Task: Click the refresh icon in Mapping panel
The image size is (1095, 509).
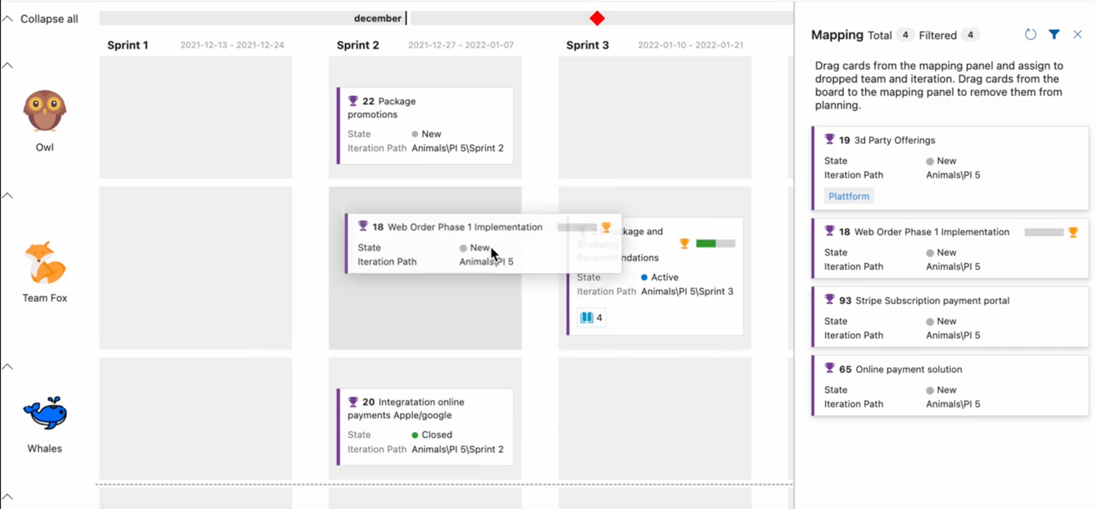Action: pyautogui.click(x=1030, y=35)
